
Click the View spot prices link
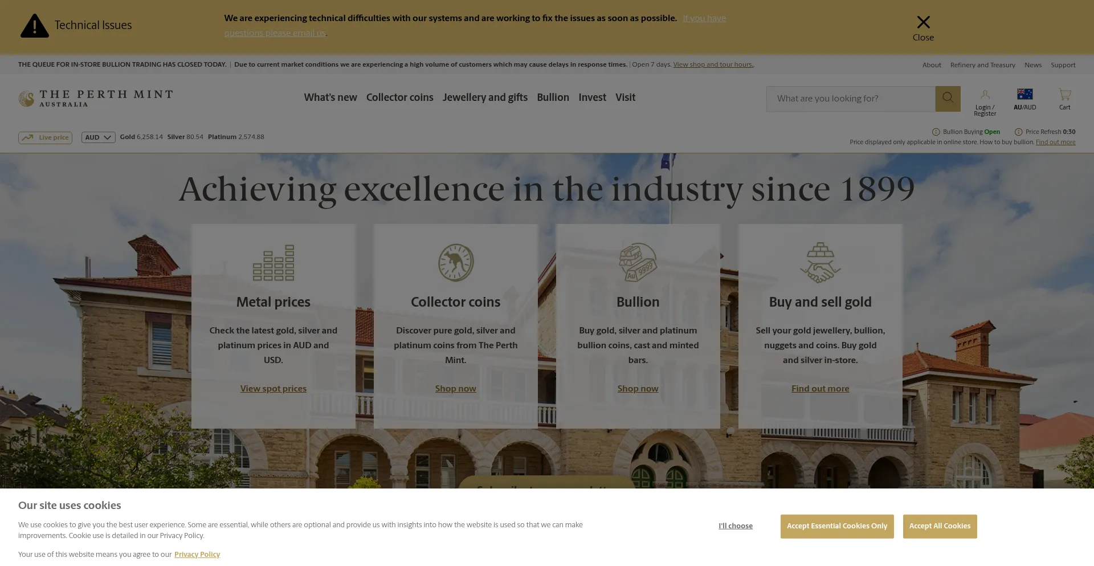click(273, 389)
